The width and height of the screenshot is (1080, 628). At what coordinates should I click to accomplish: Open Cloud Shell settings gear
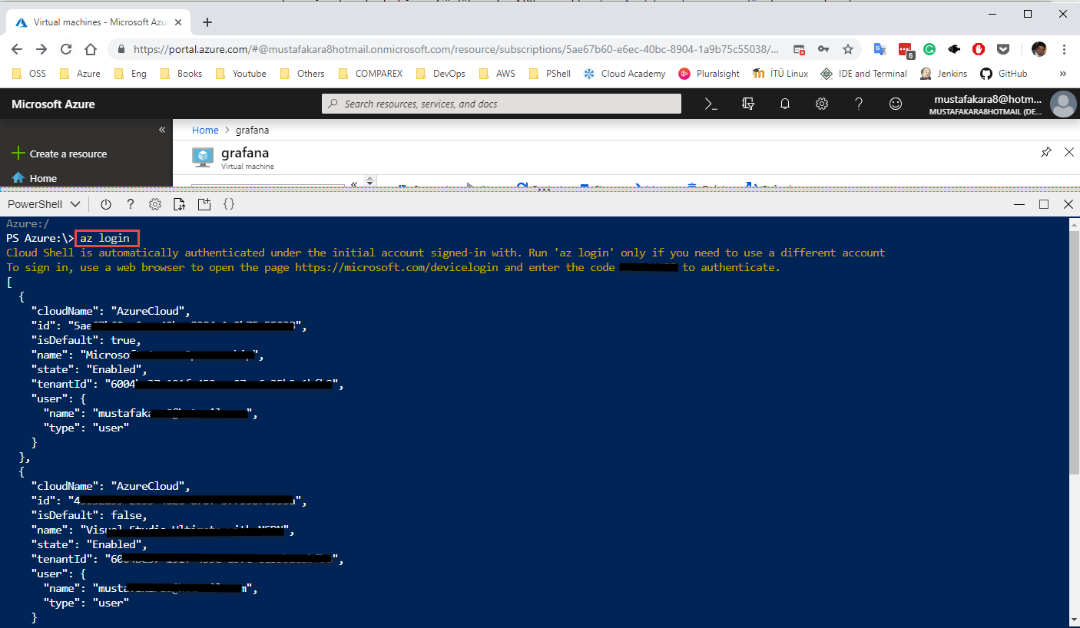pos(155,204)
